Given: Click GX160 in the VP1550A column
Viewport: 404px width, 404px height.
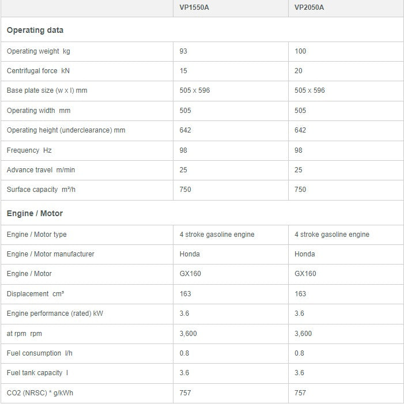Looking at the screenshot, I should (190, 274).
